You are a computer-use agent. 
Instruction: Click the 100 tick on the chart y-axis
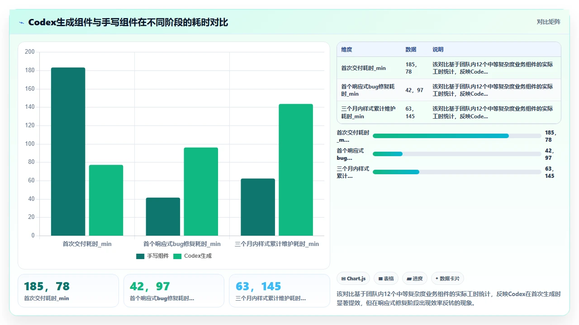tap(30, 144)
